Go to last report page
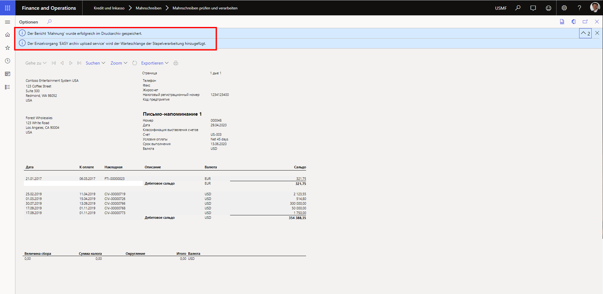 click(79, 63)
